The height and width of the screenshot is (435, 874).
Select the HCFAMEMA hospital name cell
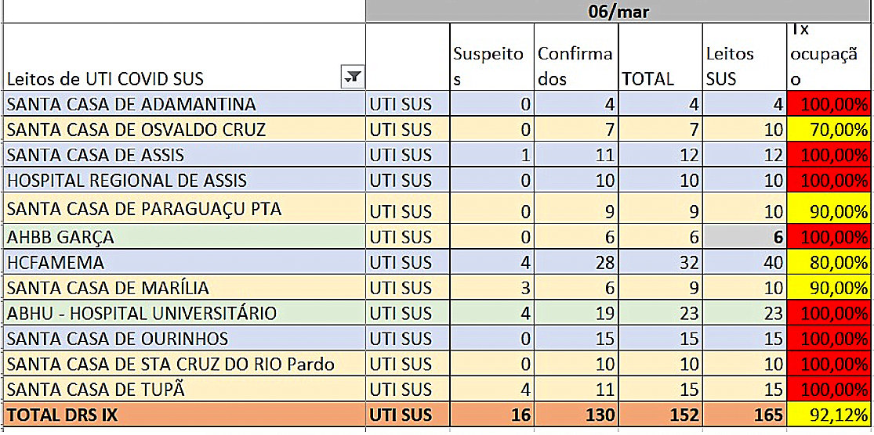click(x=185, y=263)
